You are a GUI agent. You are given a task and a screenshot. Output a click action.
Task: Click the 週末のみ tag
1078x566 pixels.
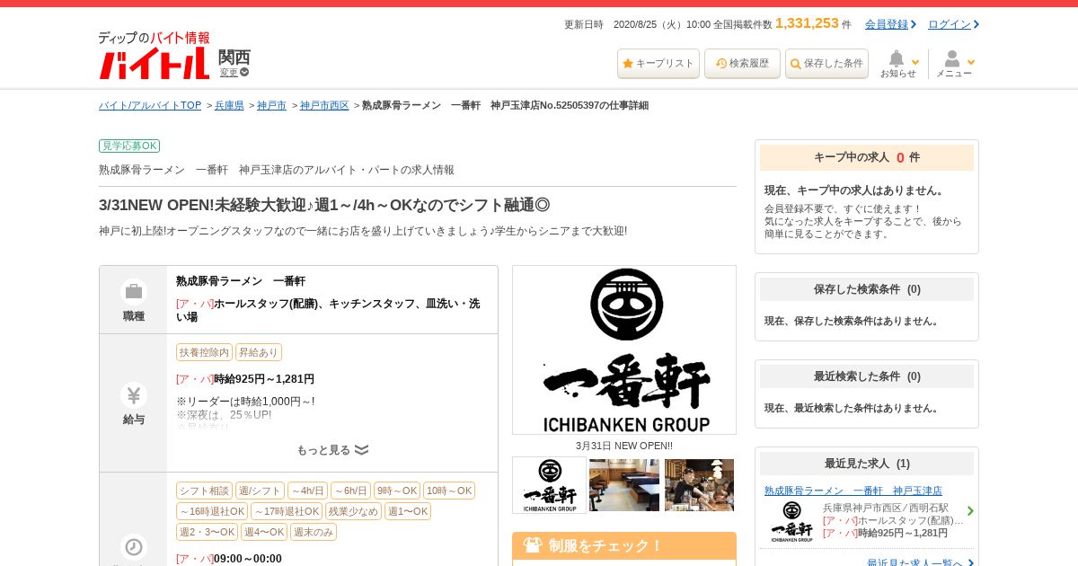click(314, 532)
